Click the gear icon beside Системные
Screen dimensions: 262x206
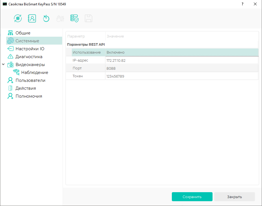[x=10, y=41]
